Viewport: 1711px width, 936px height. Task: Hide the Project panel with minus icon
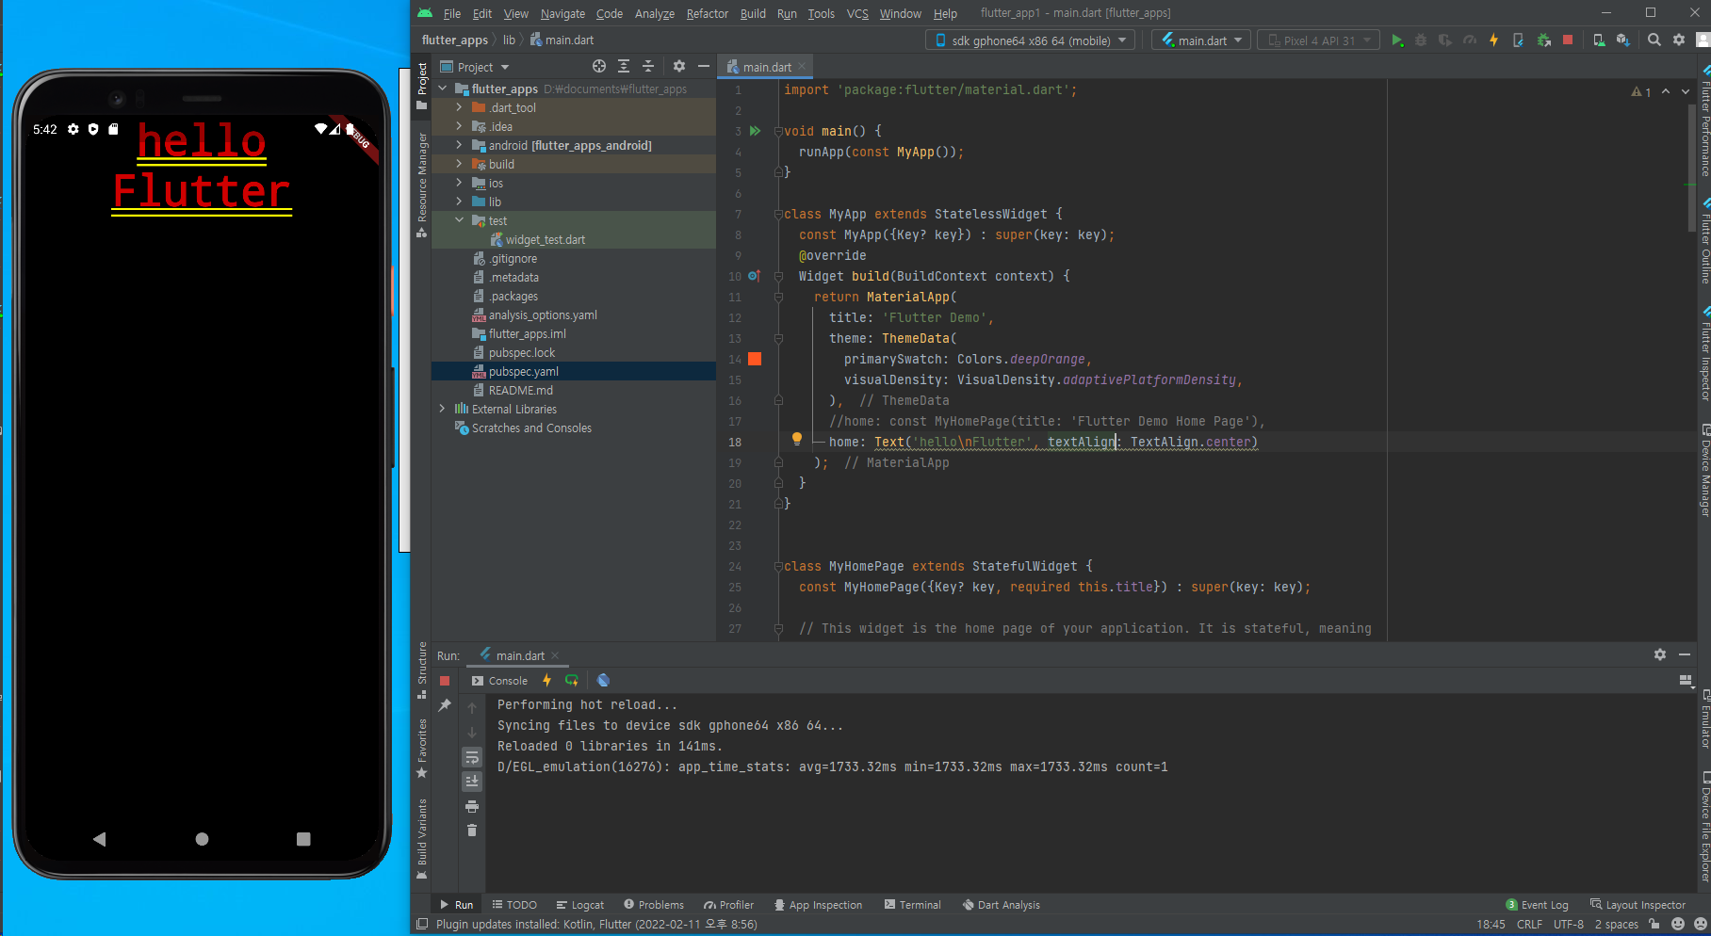pyautogui.click(x=703, y=67)
